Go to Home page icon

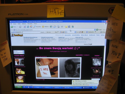(31, 27)
